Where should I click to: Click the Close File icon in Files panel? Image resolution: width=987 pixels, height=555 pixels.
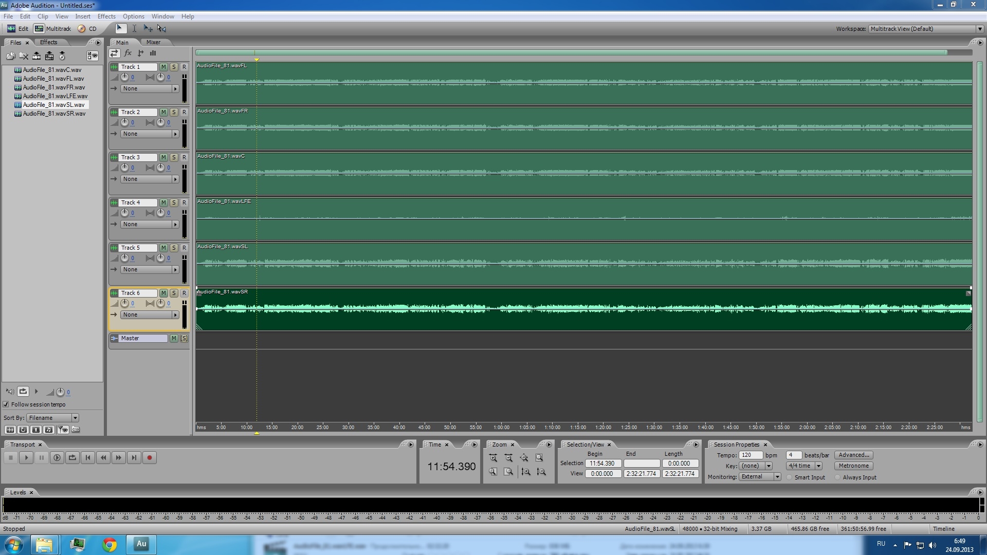tap(24, 56)
